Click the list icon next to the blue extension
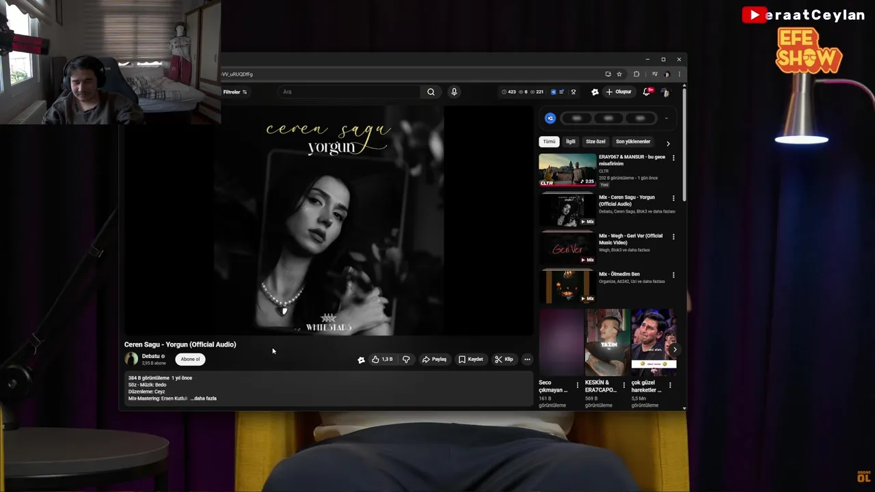The image size is (875, 492). 562,92
